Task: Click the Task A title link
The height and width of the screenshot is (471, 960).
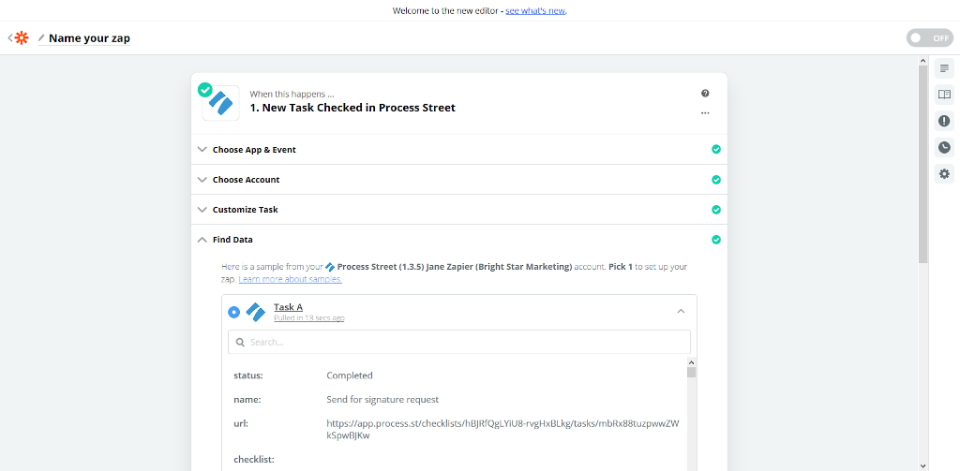Action: pos(289,307)
